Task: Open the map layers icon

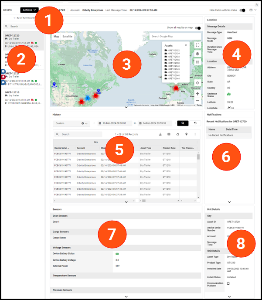Action: tap(198, 54)
